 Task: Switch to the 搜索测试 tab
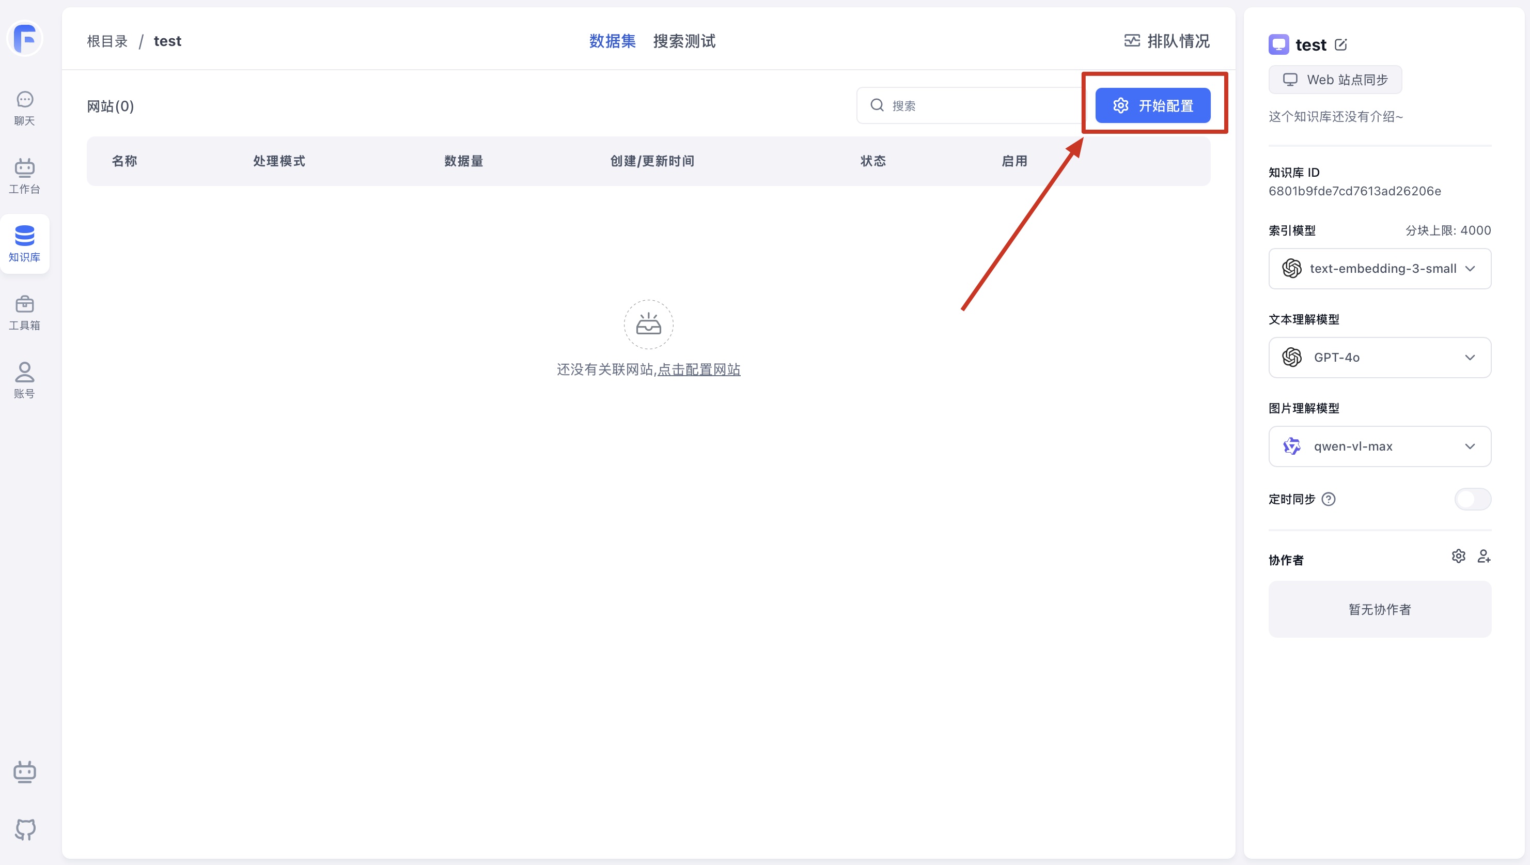[x=683, y=41]
